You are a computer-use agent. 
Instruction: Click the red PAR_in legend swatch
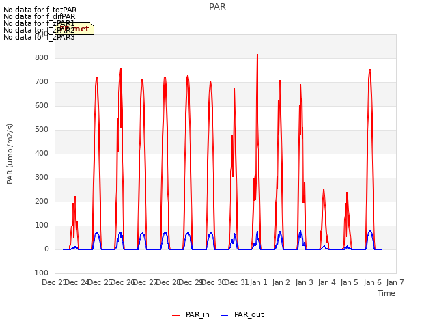pyautogui.click(x=176, y=316)
